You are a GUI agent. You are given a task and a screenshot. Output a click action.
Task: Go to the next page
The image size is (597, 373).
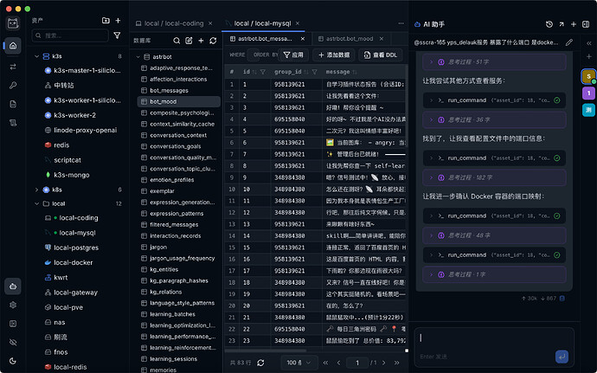click(x=384, y=363)
